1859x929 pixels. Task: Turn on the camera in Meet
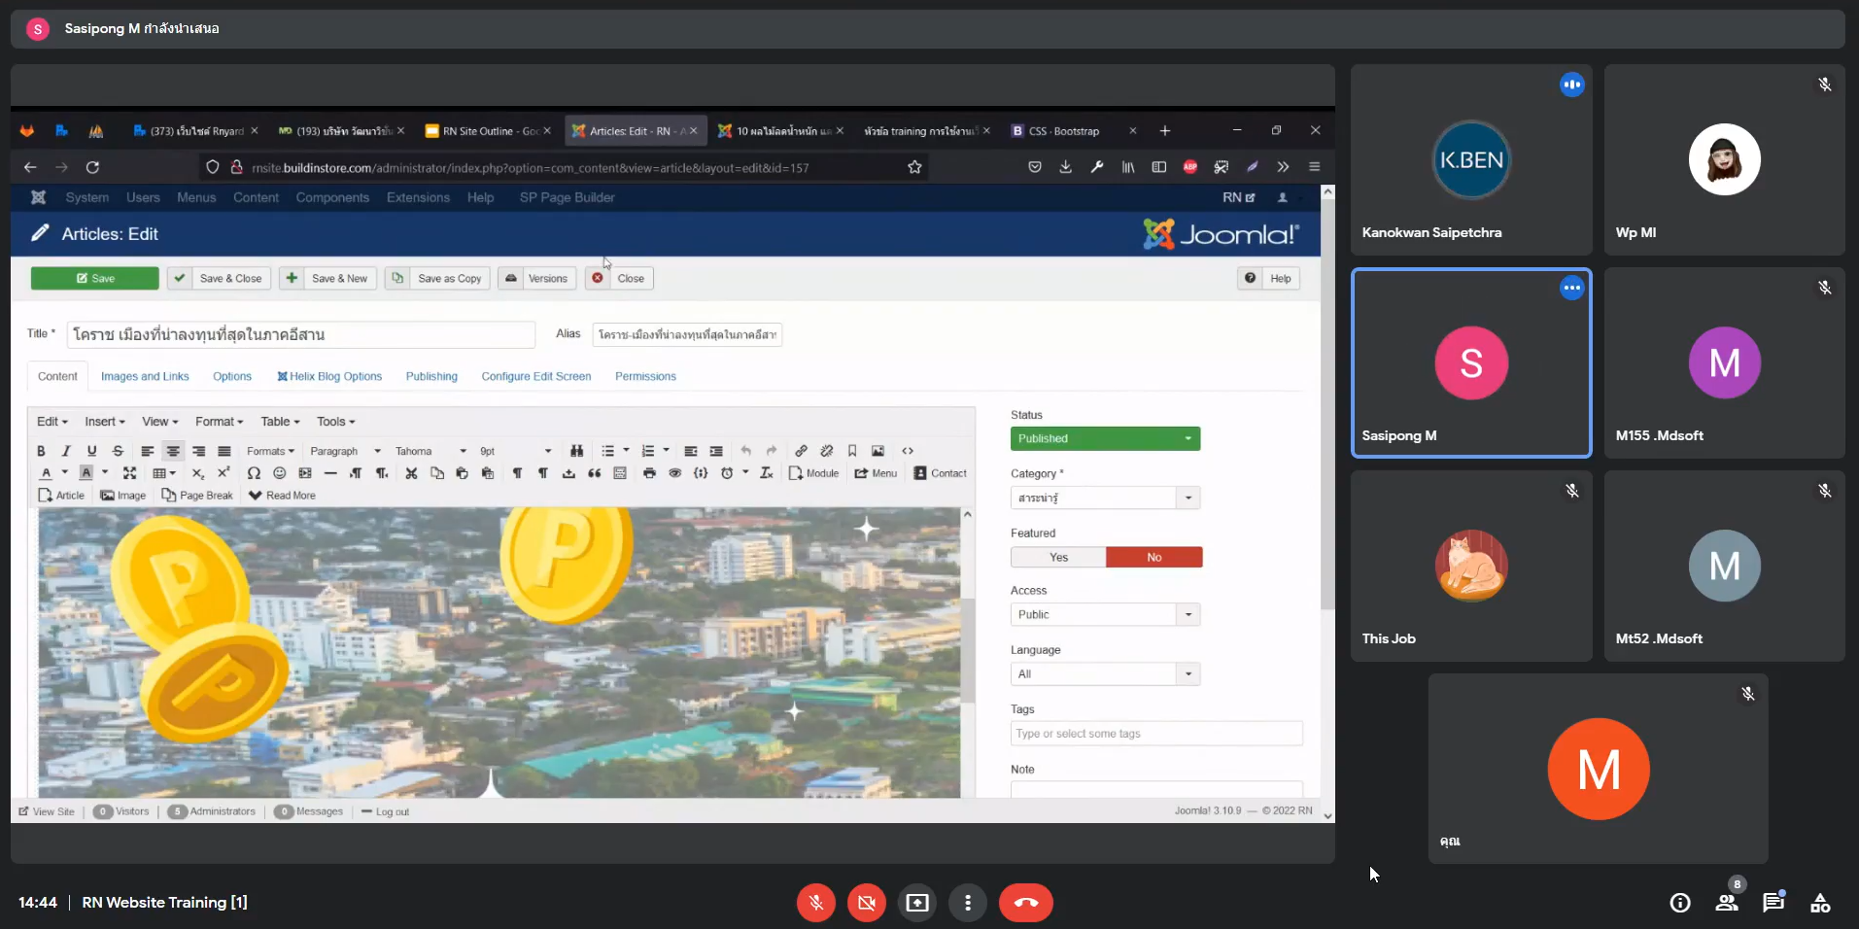866,903
